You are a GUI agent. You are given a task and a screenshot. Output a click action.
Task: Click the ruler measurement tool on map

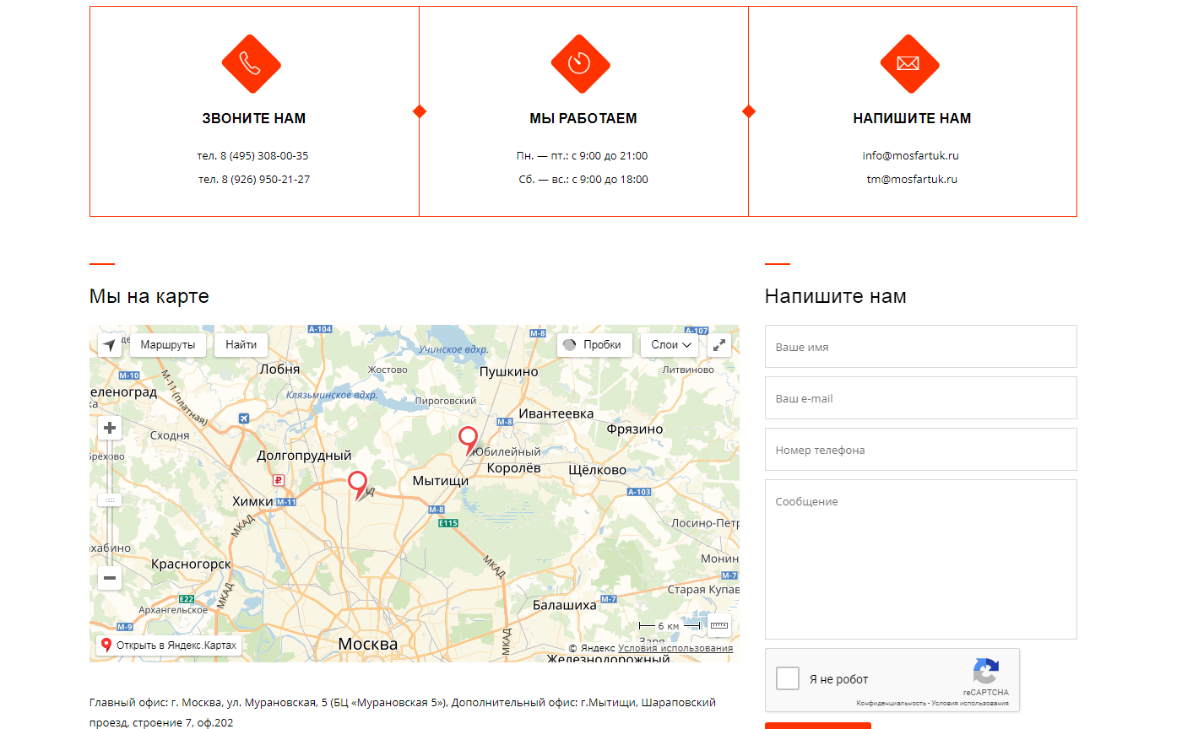[x=719, y=626]
